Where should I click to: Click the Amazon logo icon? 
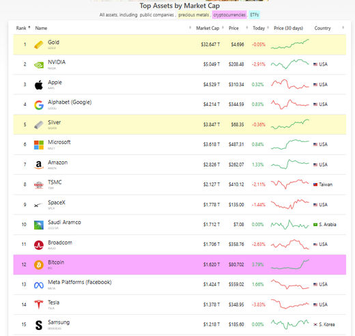39,165
